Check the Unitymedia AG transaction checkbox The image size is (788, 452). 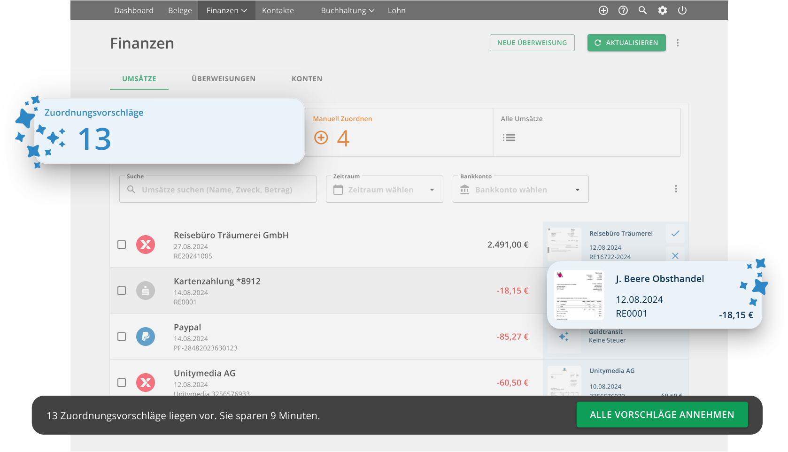tap(122, 383)
